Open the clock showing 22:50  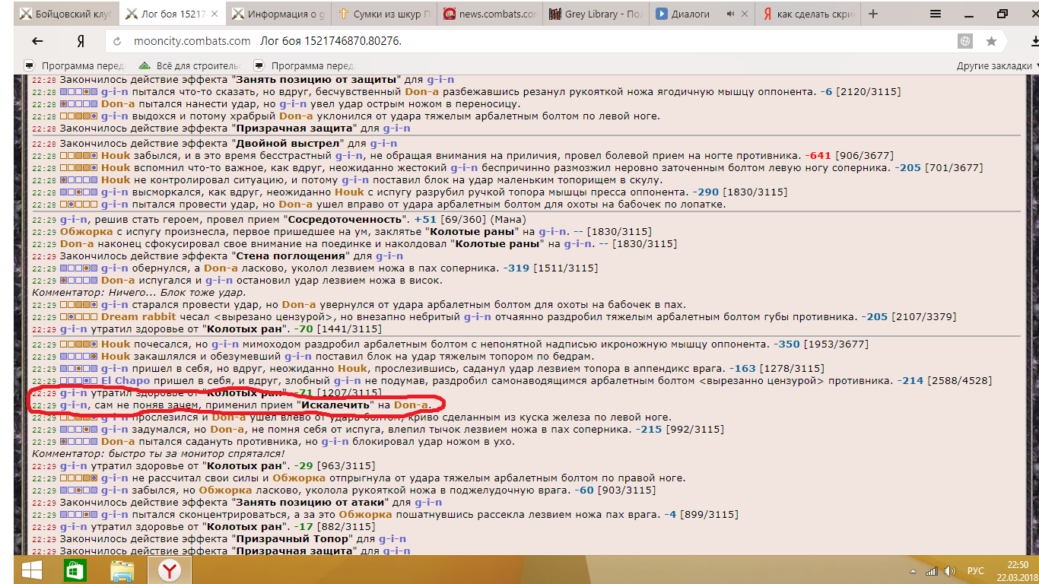click(x=1017, y=565)
